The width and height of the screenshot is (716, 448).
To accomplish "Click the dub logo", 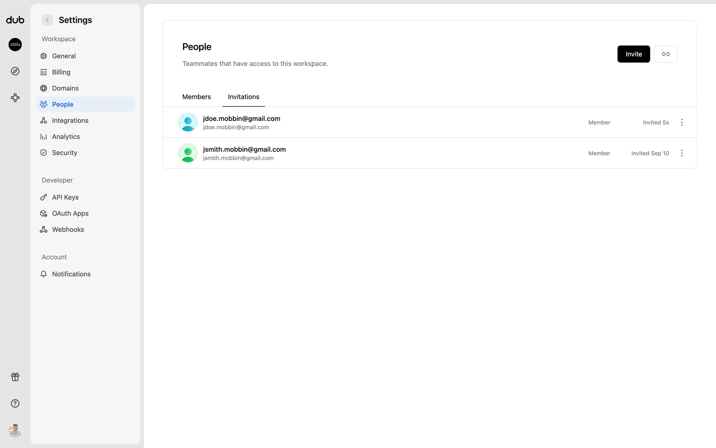I will pos(15,20).
